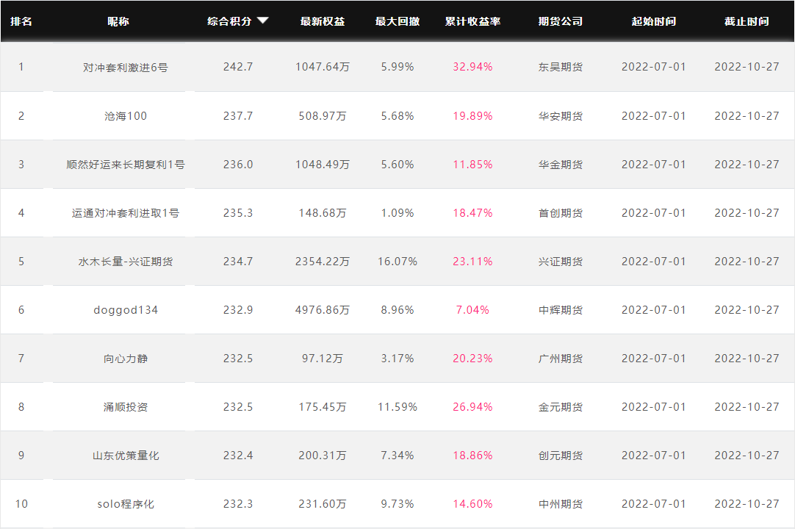795x529 pixels.
Task: Click the 累计收益率 column header
Action: click(472, 21)
